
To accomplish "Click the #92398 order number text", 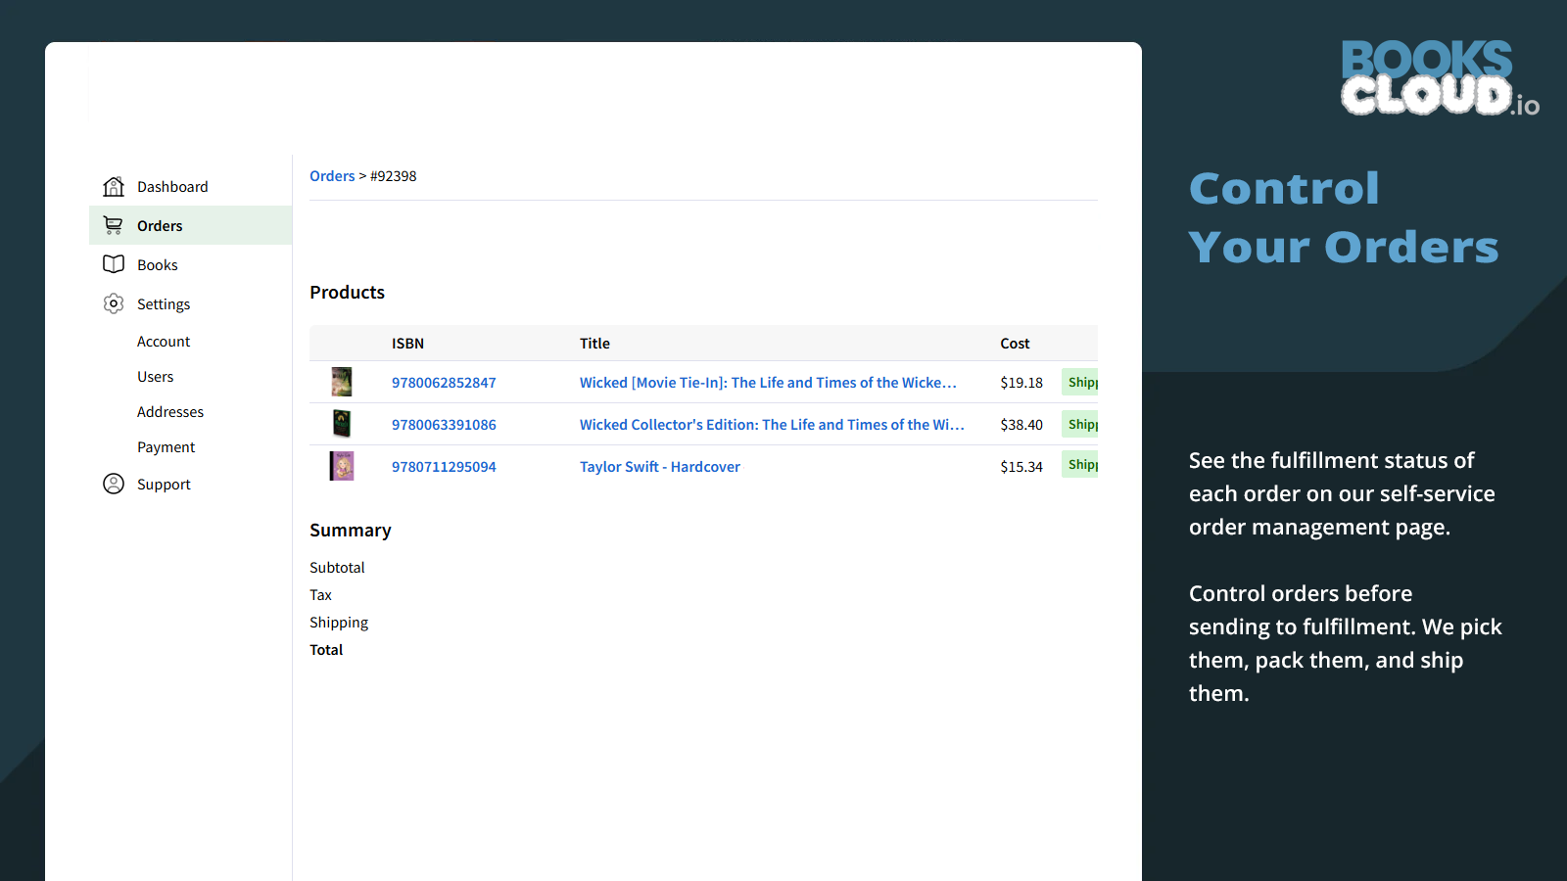I will 394,176.
